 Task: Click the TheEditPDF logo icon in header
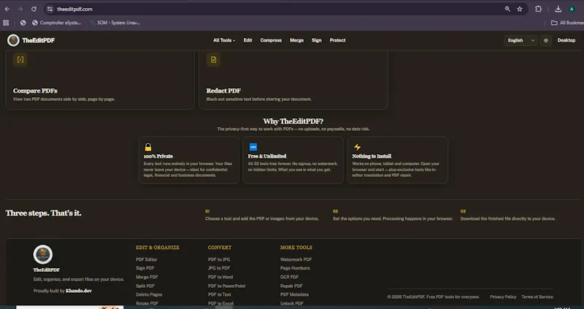coord(13,40)
